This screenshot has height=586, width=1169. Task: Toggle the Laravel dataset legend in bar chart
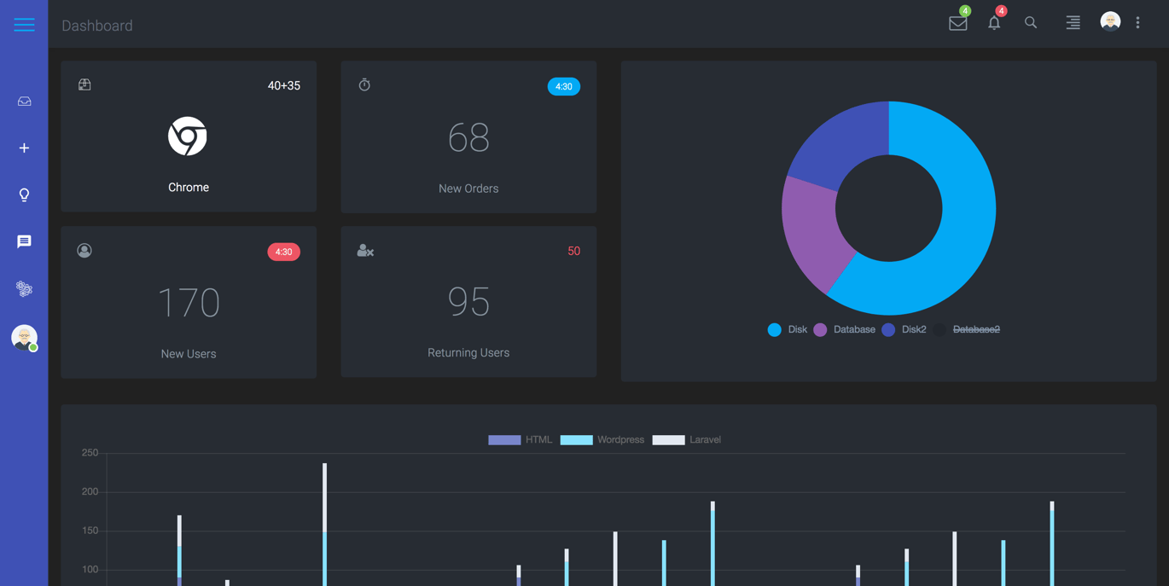[x=687, y=440]
